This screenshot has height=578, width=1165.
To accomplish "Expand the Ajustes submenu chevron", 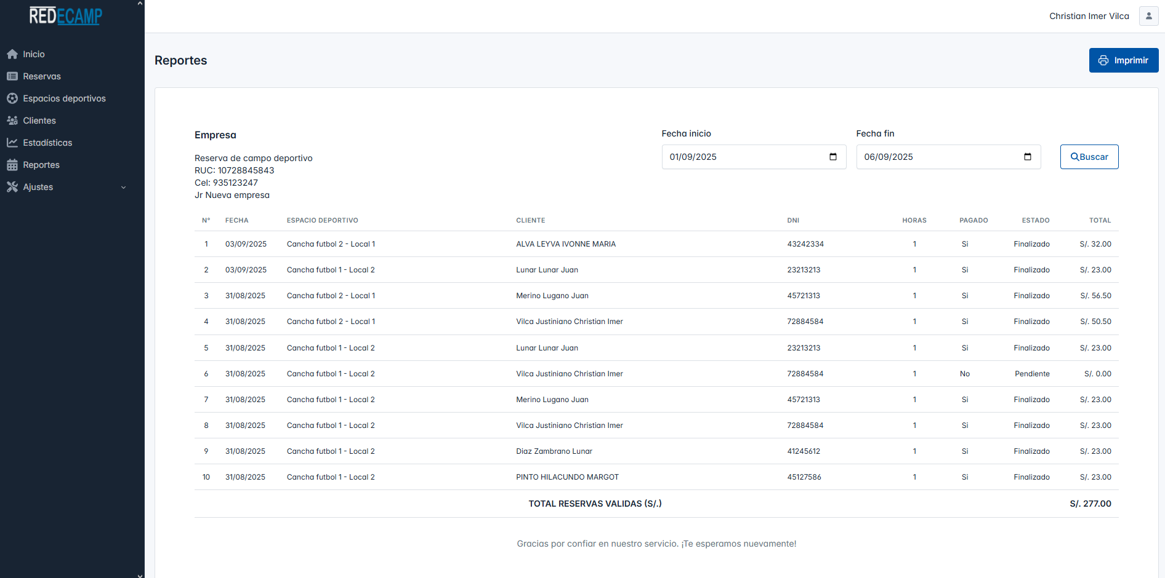I will (123, 188).
